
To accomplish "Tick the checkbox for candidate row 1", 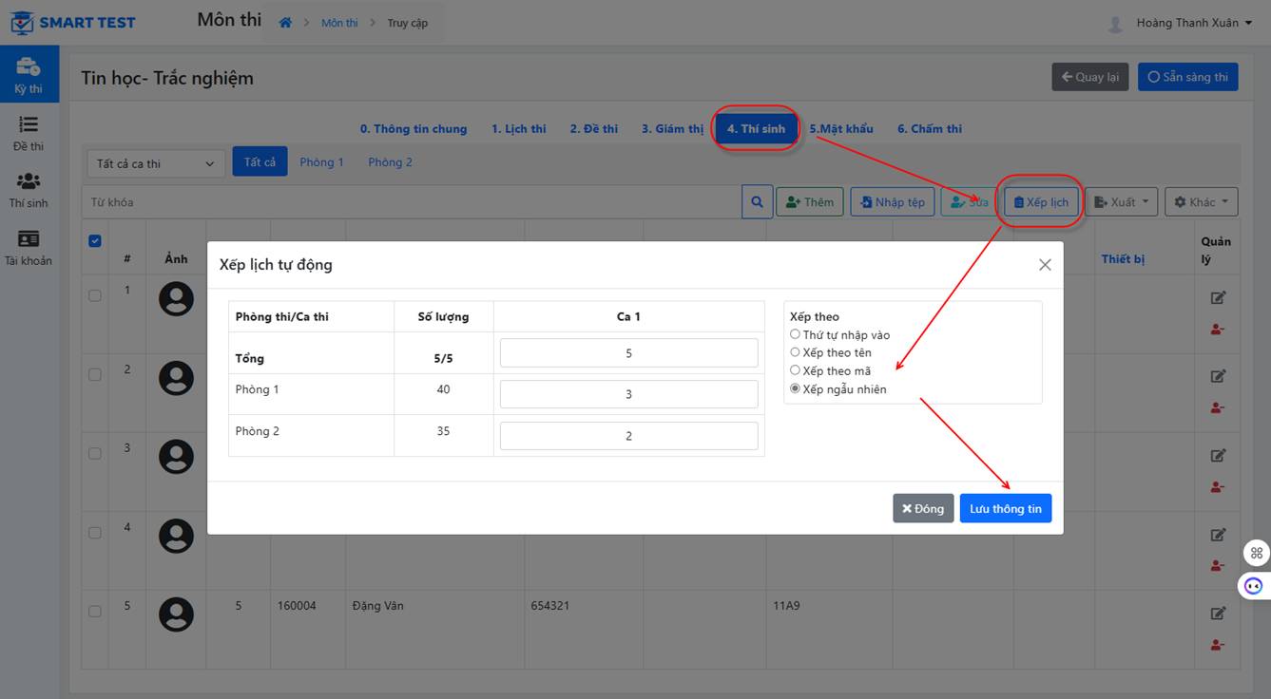I will 94,295.
